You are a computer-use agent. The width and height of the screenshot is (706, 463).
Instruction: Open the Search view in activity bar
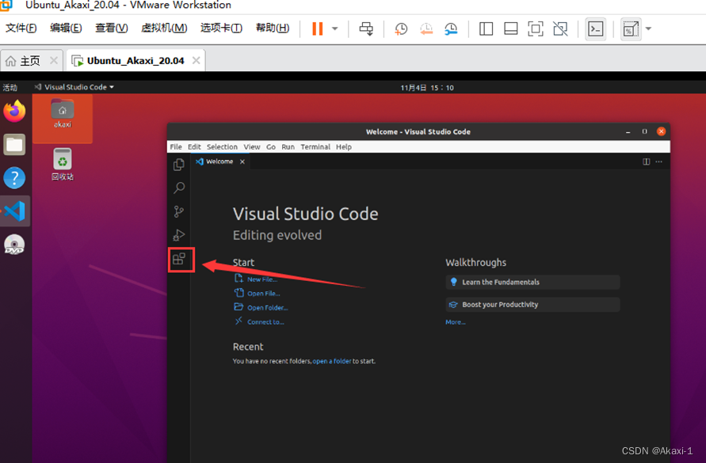pos(179,188)
